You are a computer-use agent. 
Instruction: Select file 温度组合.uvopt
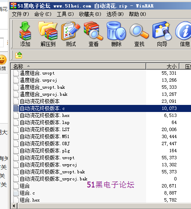(37, 73)
